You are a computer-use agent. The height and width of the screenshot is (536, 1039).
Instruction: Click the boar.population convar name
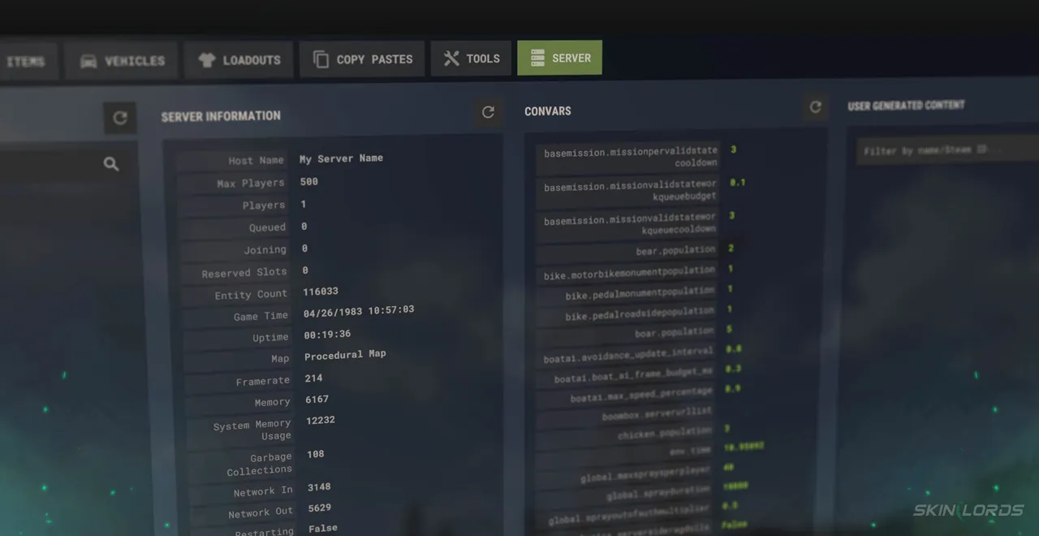coord(674,333)
